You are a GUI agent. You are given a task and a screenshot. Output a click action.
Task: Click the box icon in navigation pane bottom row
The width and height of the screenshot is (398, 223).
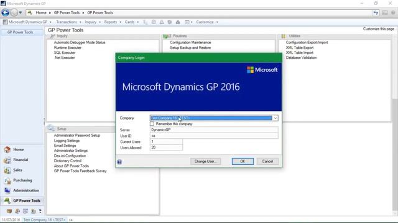9,211
